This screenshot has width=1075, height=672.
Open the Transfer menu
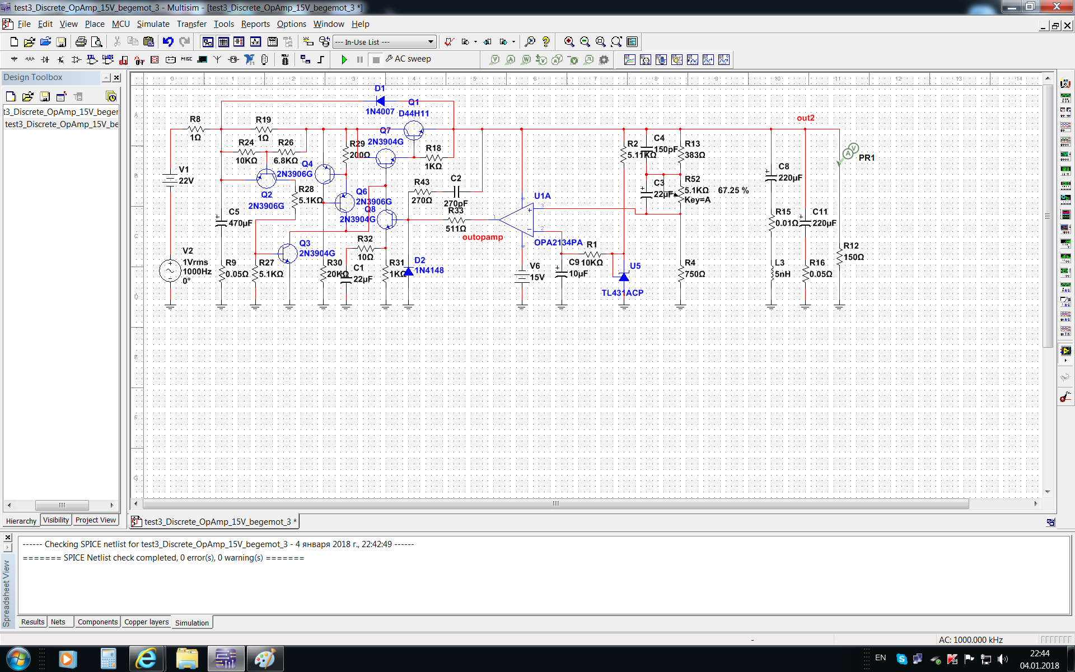coord(191,24)
